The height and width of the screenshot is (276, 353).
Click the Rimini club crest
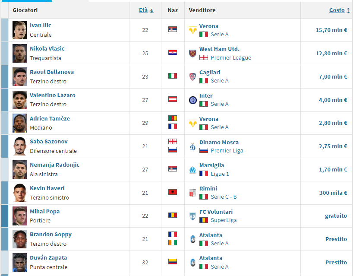pyautogui.click(x=192, y=193)
